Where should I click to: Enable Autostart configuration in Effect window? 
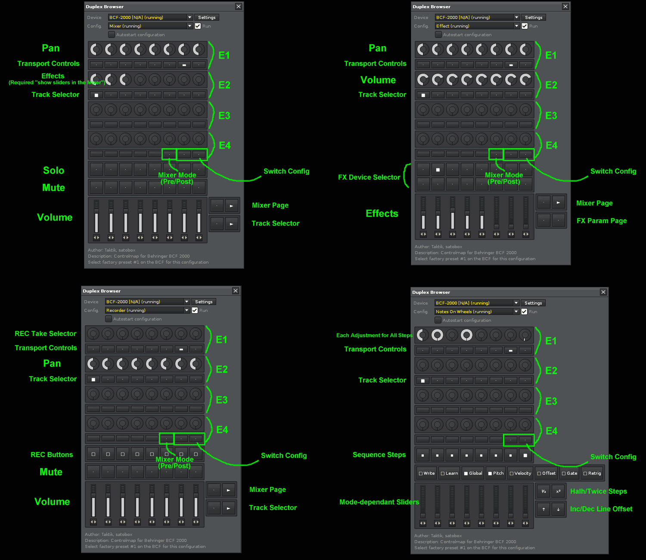438,34
